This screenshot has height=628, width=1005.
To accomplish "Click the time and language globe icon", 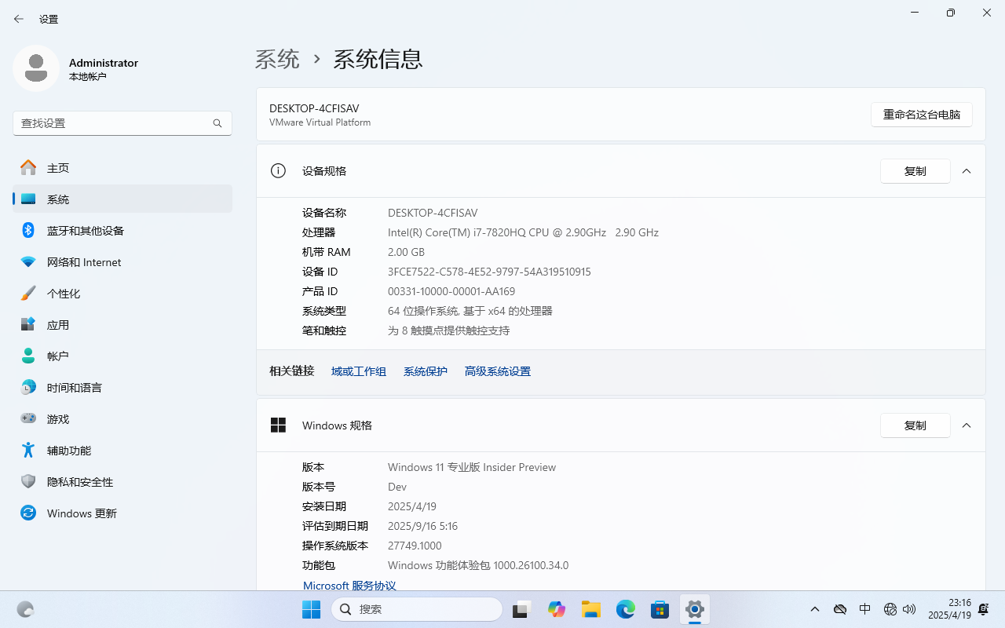I will point(28,388).
